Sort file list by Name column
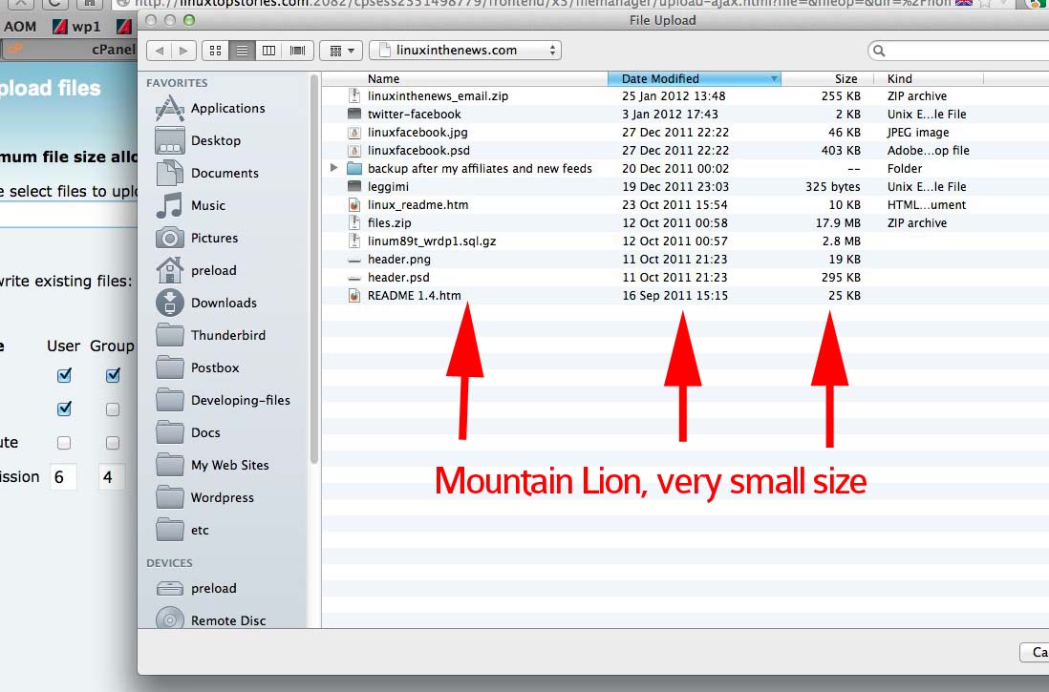 pyautogui.click(x=465, y=79)
